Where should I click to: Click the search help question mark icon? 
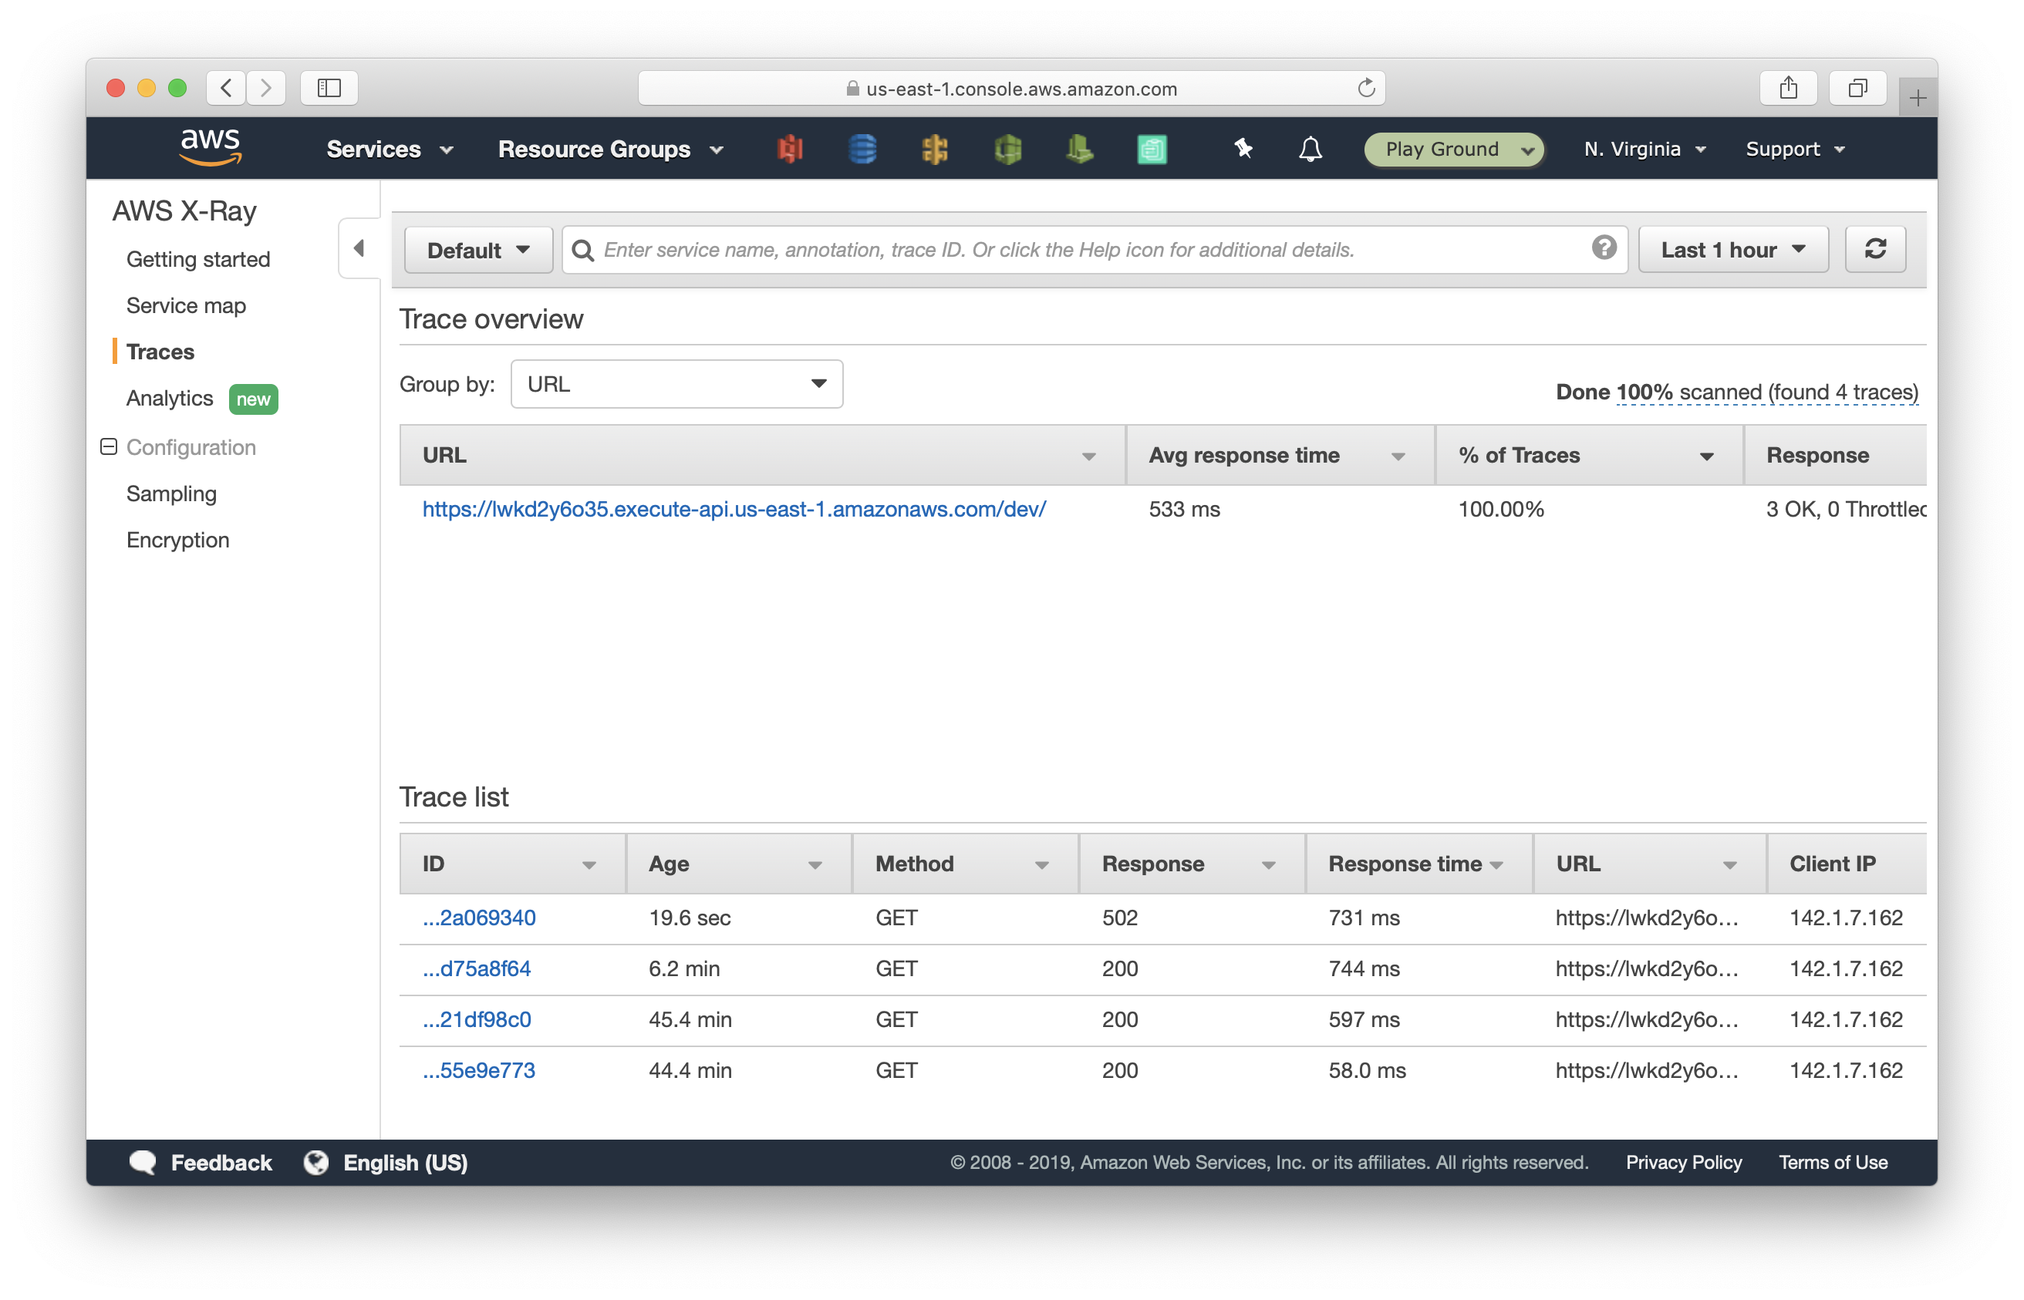[x=1605, y=248]
